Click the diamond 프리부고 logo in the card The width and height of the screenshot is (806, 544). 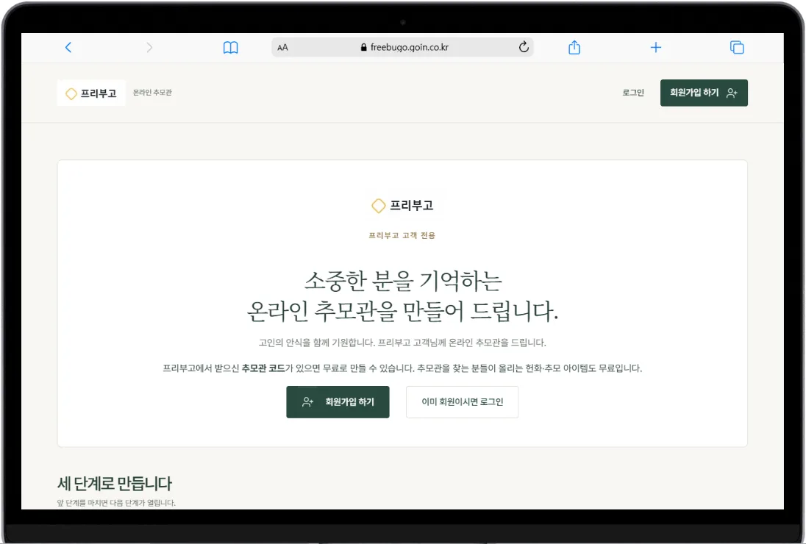402,206
